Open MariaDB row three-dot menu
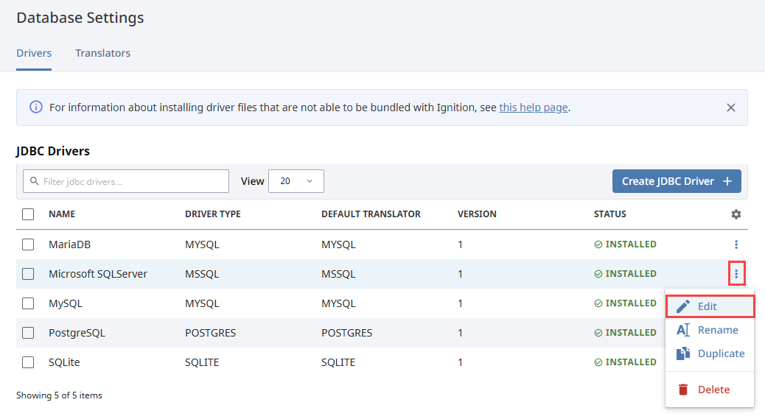The width and height of the screenshot is (765, 419). point(736,244)
